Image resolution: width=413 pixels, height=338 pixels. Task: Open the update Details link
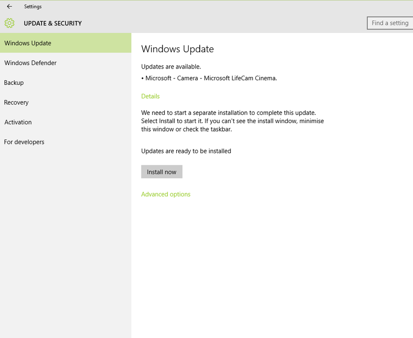click(x=151, y=96)
